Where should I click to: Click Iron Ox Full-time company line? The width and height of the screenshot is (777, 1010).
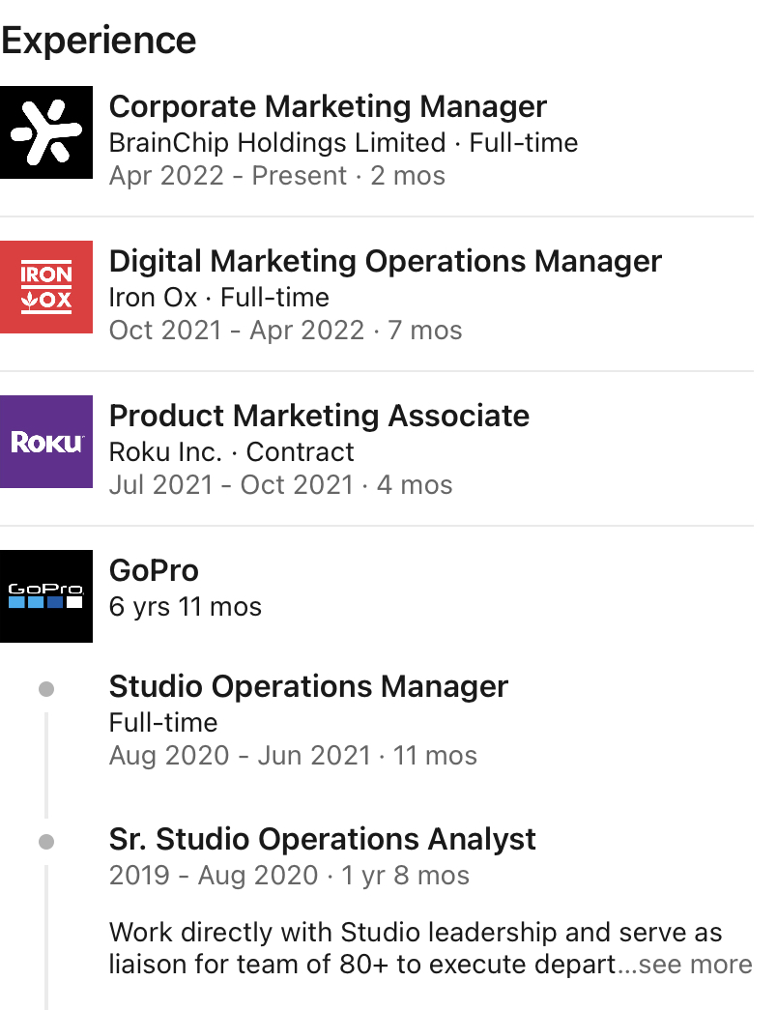[219, 298]
